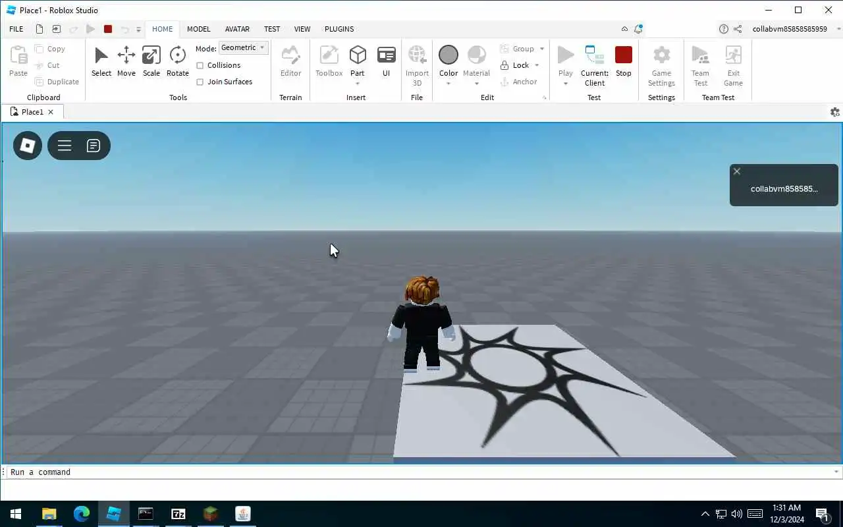Image resolution: width=843 pixels, height=527 pixels.
Task: Expand the Lock dropdown arrow
Action: 537,65
